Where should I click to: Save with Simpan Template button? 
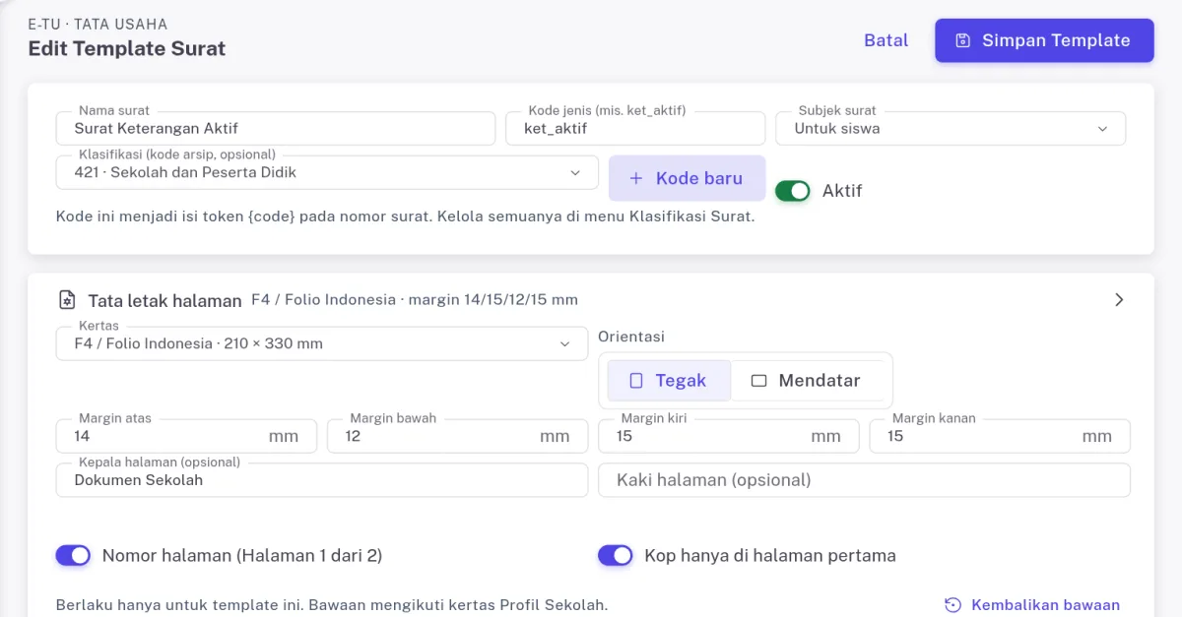[1044, 40]
